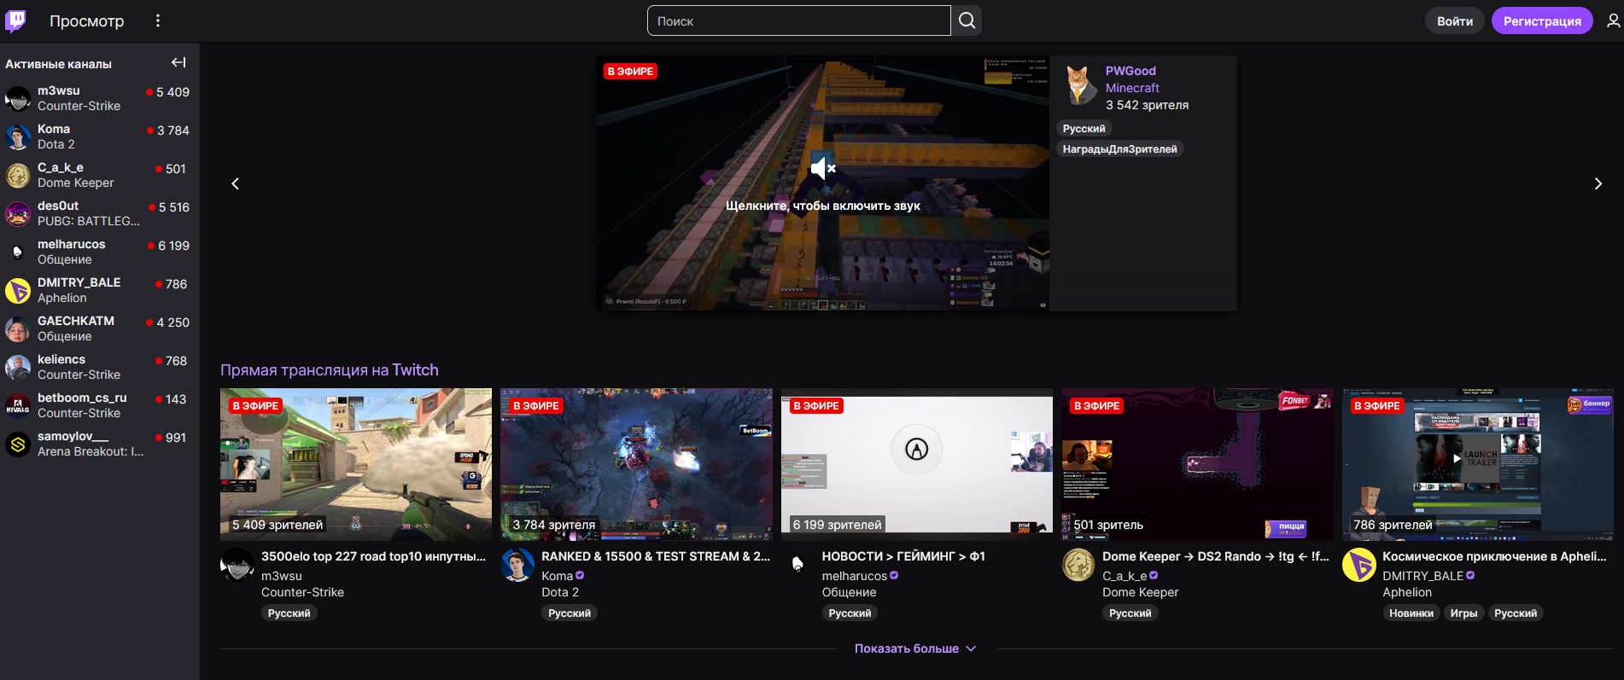Go to next featured stream
Viewport: 1624px width, 680px height.
(x=1598, y=183)
